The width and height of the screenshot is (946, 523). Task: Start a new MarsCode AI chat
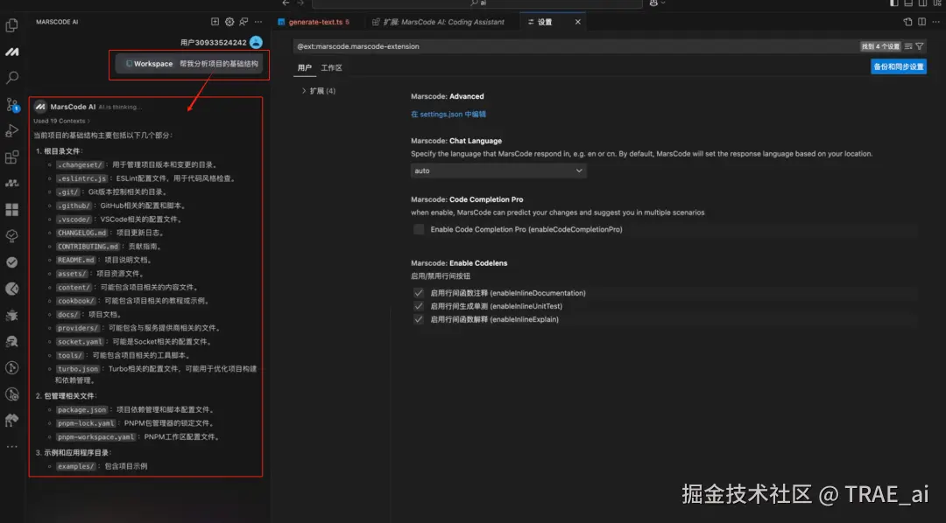[x=215, y=22]
